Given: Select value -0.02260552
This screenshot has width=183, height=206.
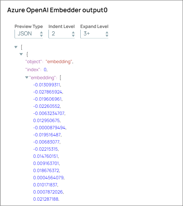Looking at the screenshot, I should pos(46,106).
